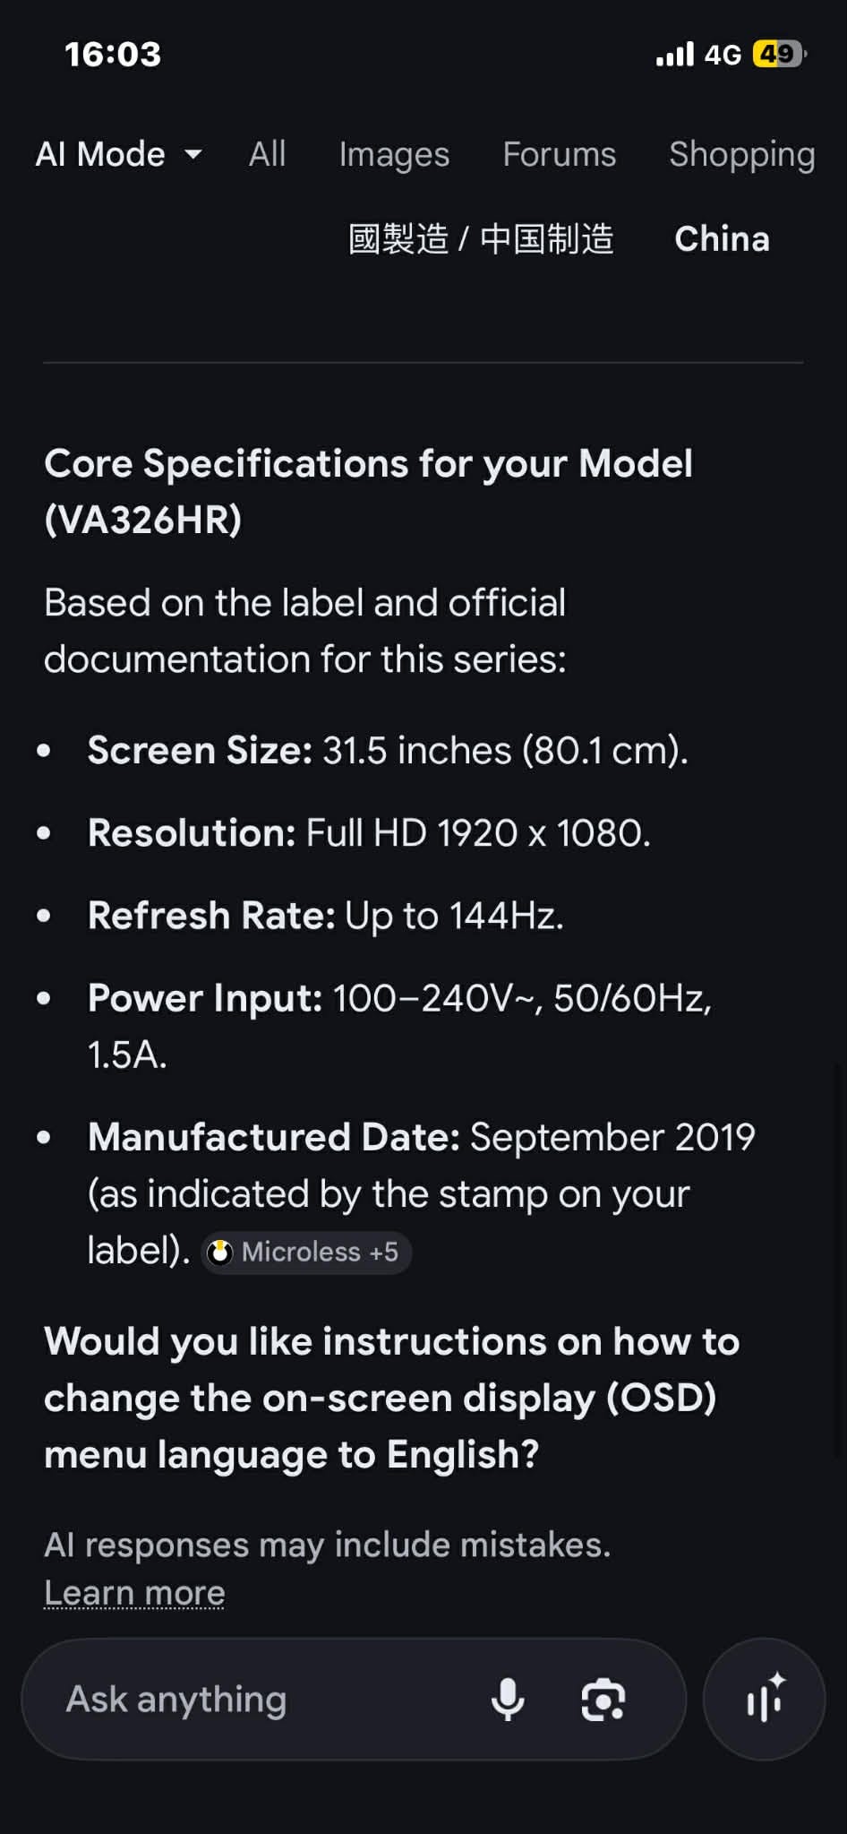Open the Forums tab
Screen dimensions: 847x1834
pyautogui.click(x=560, y=154)
